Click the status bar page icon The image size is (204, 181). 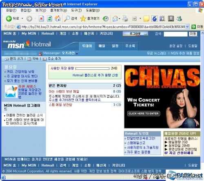[4, 177]
